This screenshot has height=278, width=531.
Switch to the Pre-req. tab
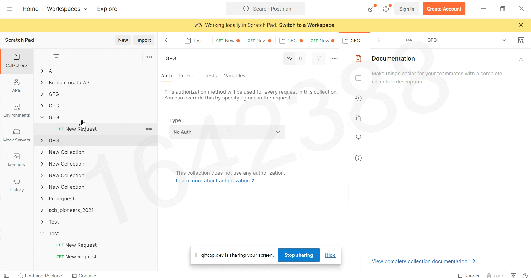click(x=188, y=76)
